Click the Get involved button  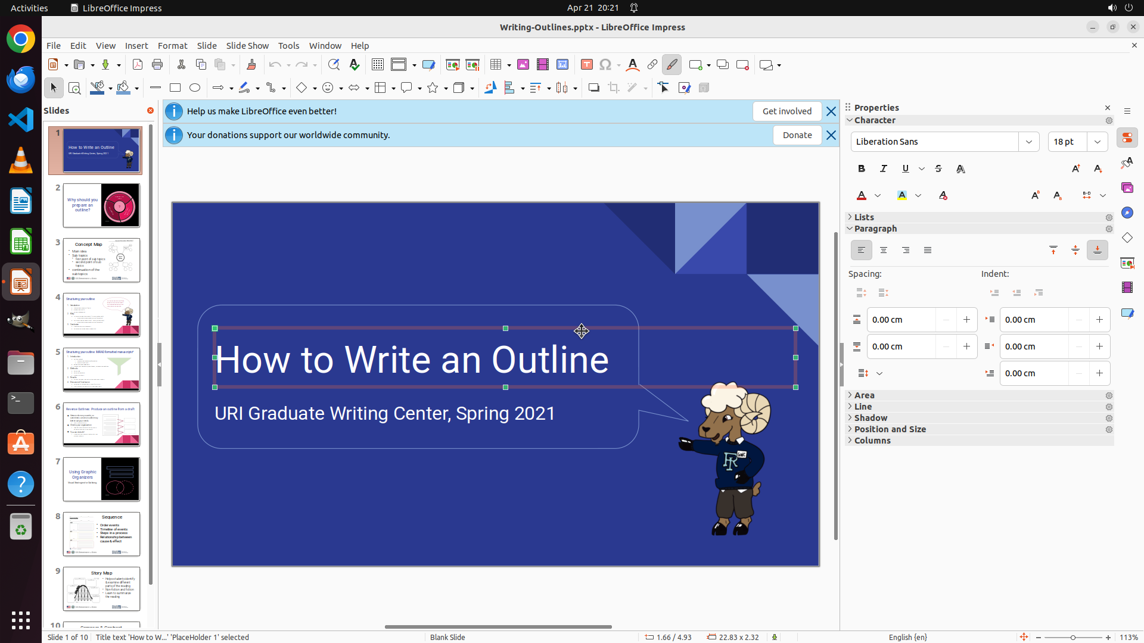(x=786, y=111)
